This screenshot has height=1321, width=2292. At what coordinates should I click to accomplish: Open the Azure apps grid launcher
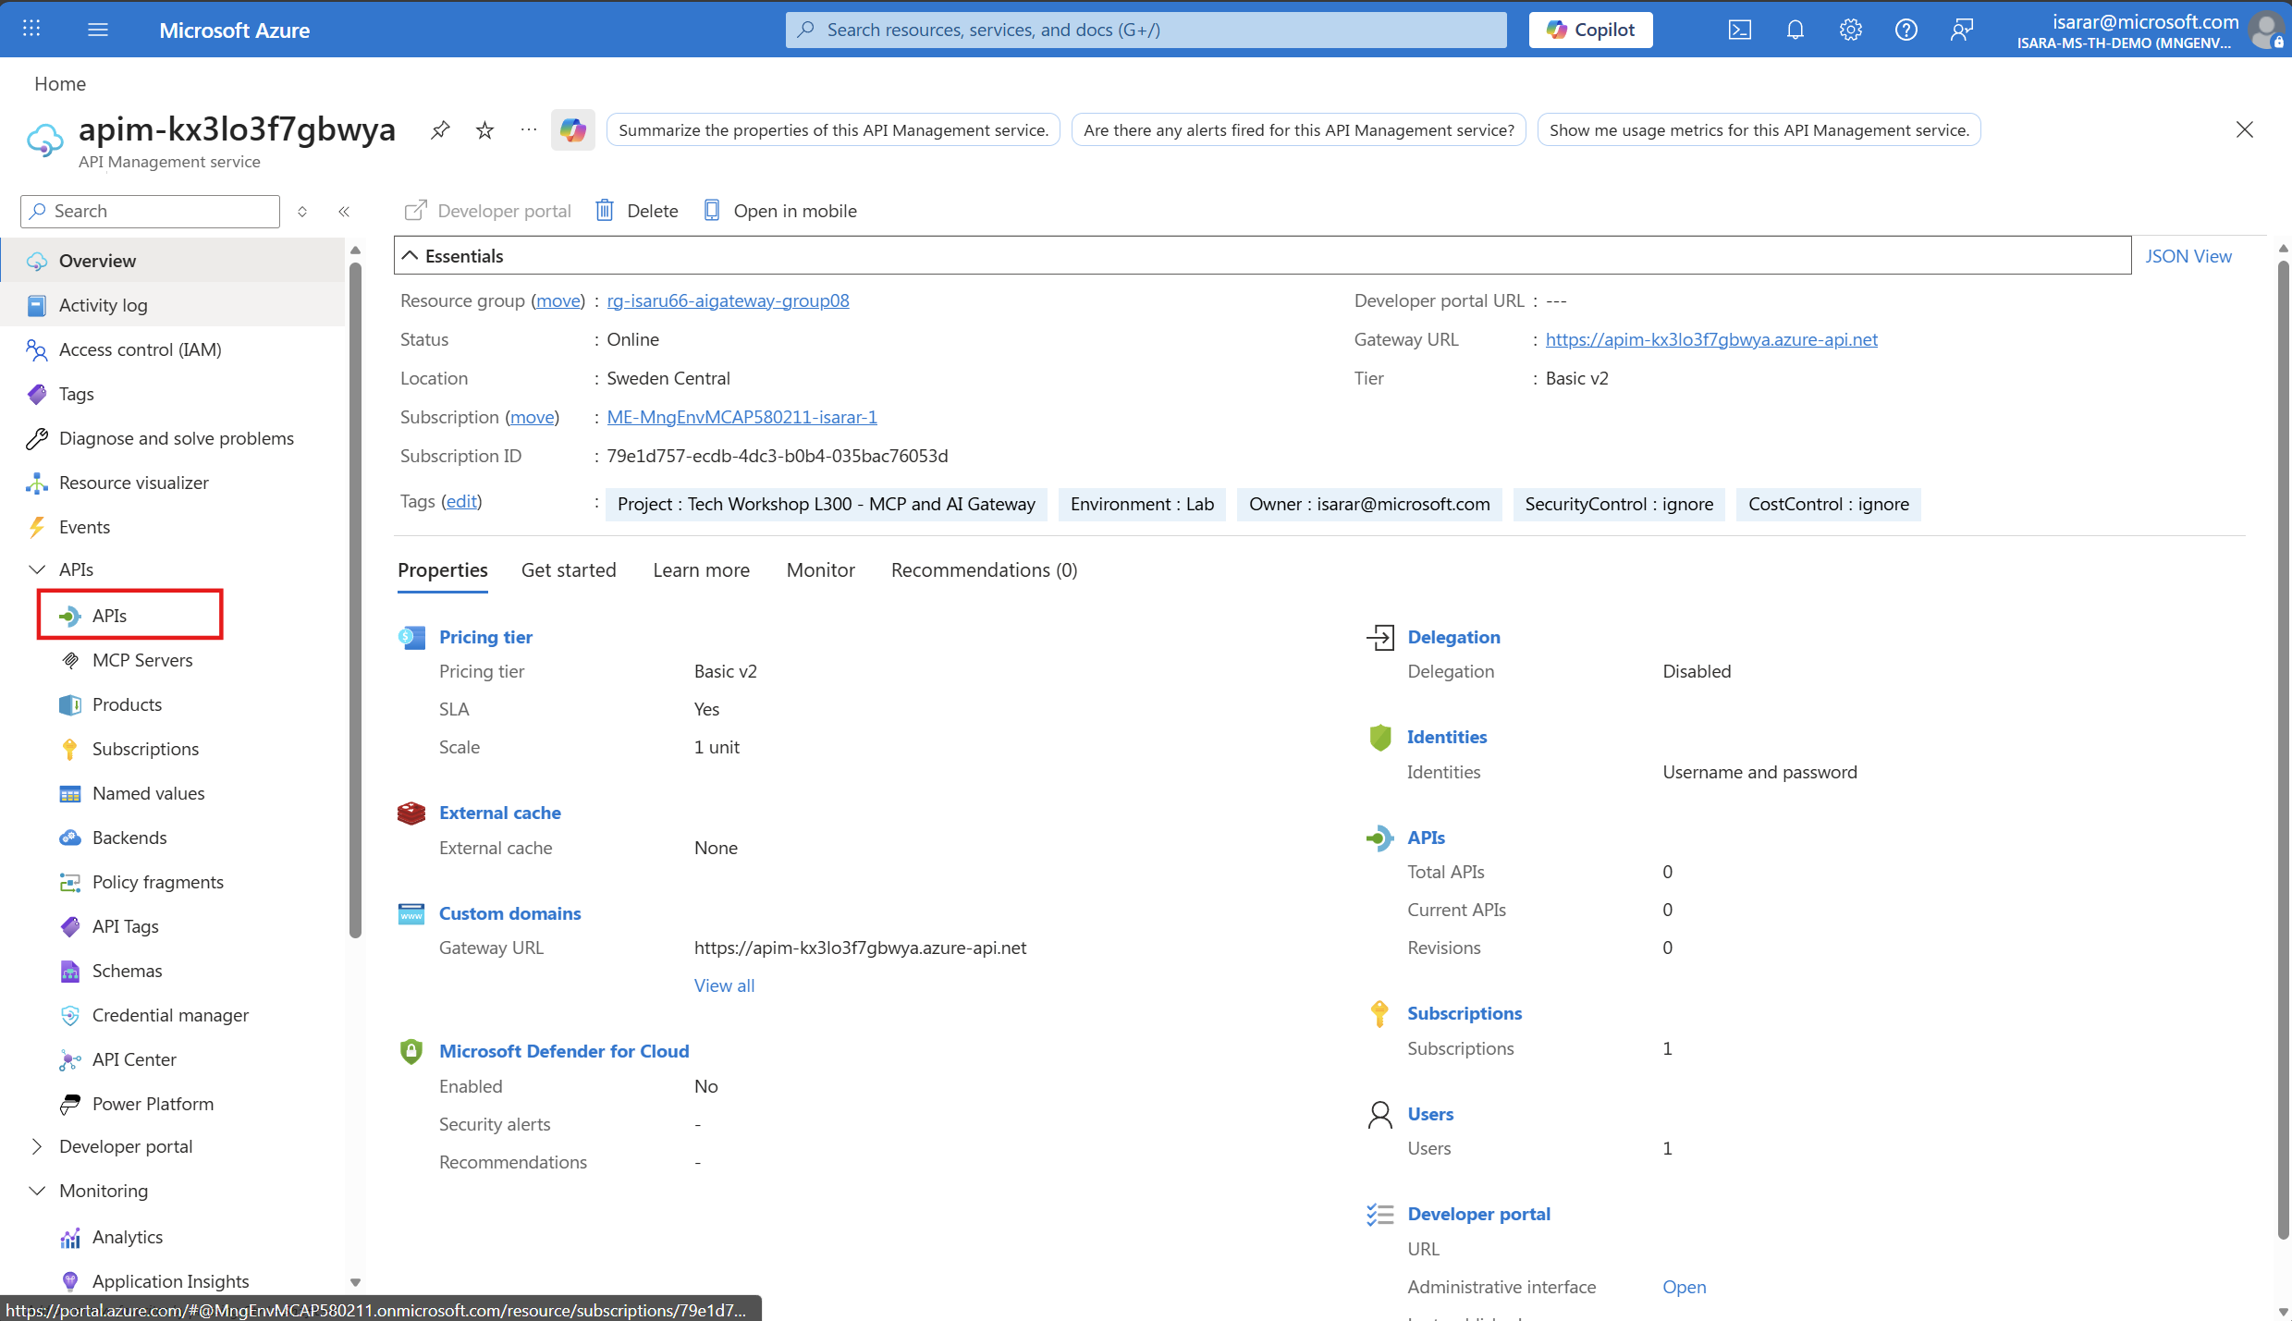tap(31, 29)
